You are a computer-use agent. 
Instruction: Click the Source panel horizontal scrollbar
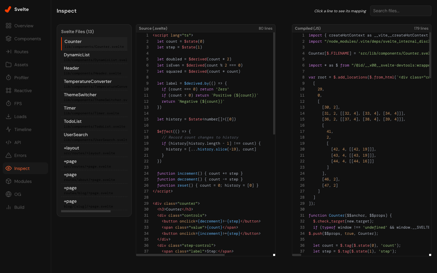[x=180, y=255]
